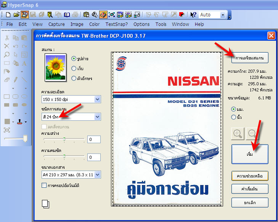Screen dimensions: 278x222
Task: Select the นิ้ว inch unit radio button
Action: [233, 117]
